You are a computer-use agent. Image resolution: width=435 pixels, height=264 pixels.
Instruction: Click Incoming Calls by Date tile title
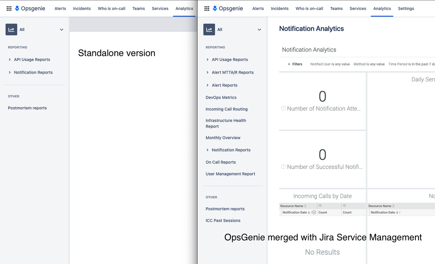(323, 196)
